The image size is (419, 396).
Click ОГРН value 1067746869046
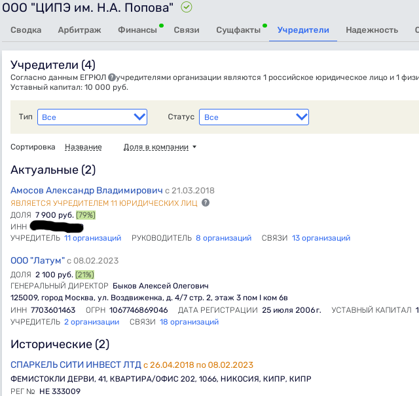click(138, 310)
